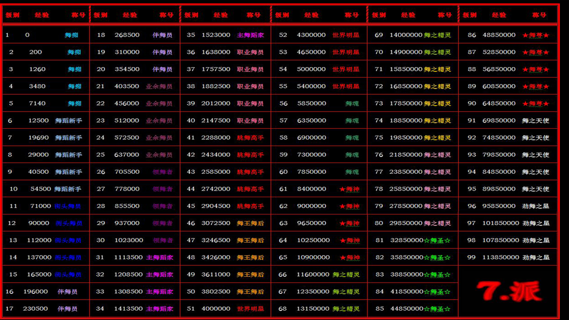Select the 舞之天使 title at level 91

tap(535, 121)
